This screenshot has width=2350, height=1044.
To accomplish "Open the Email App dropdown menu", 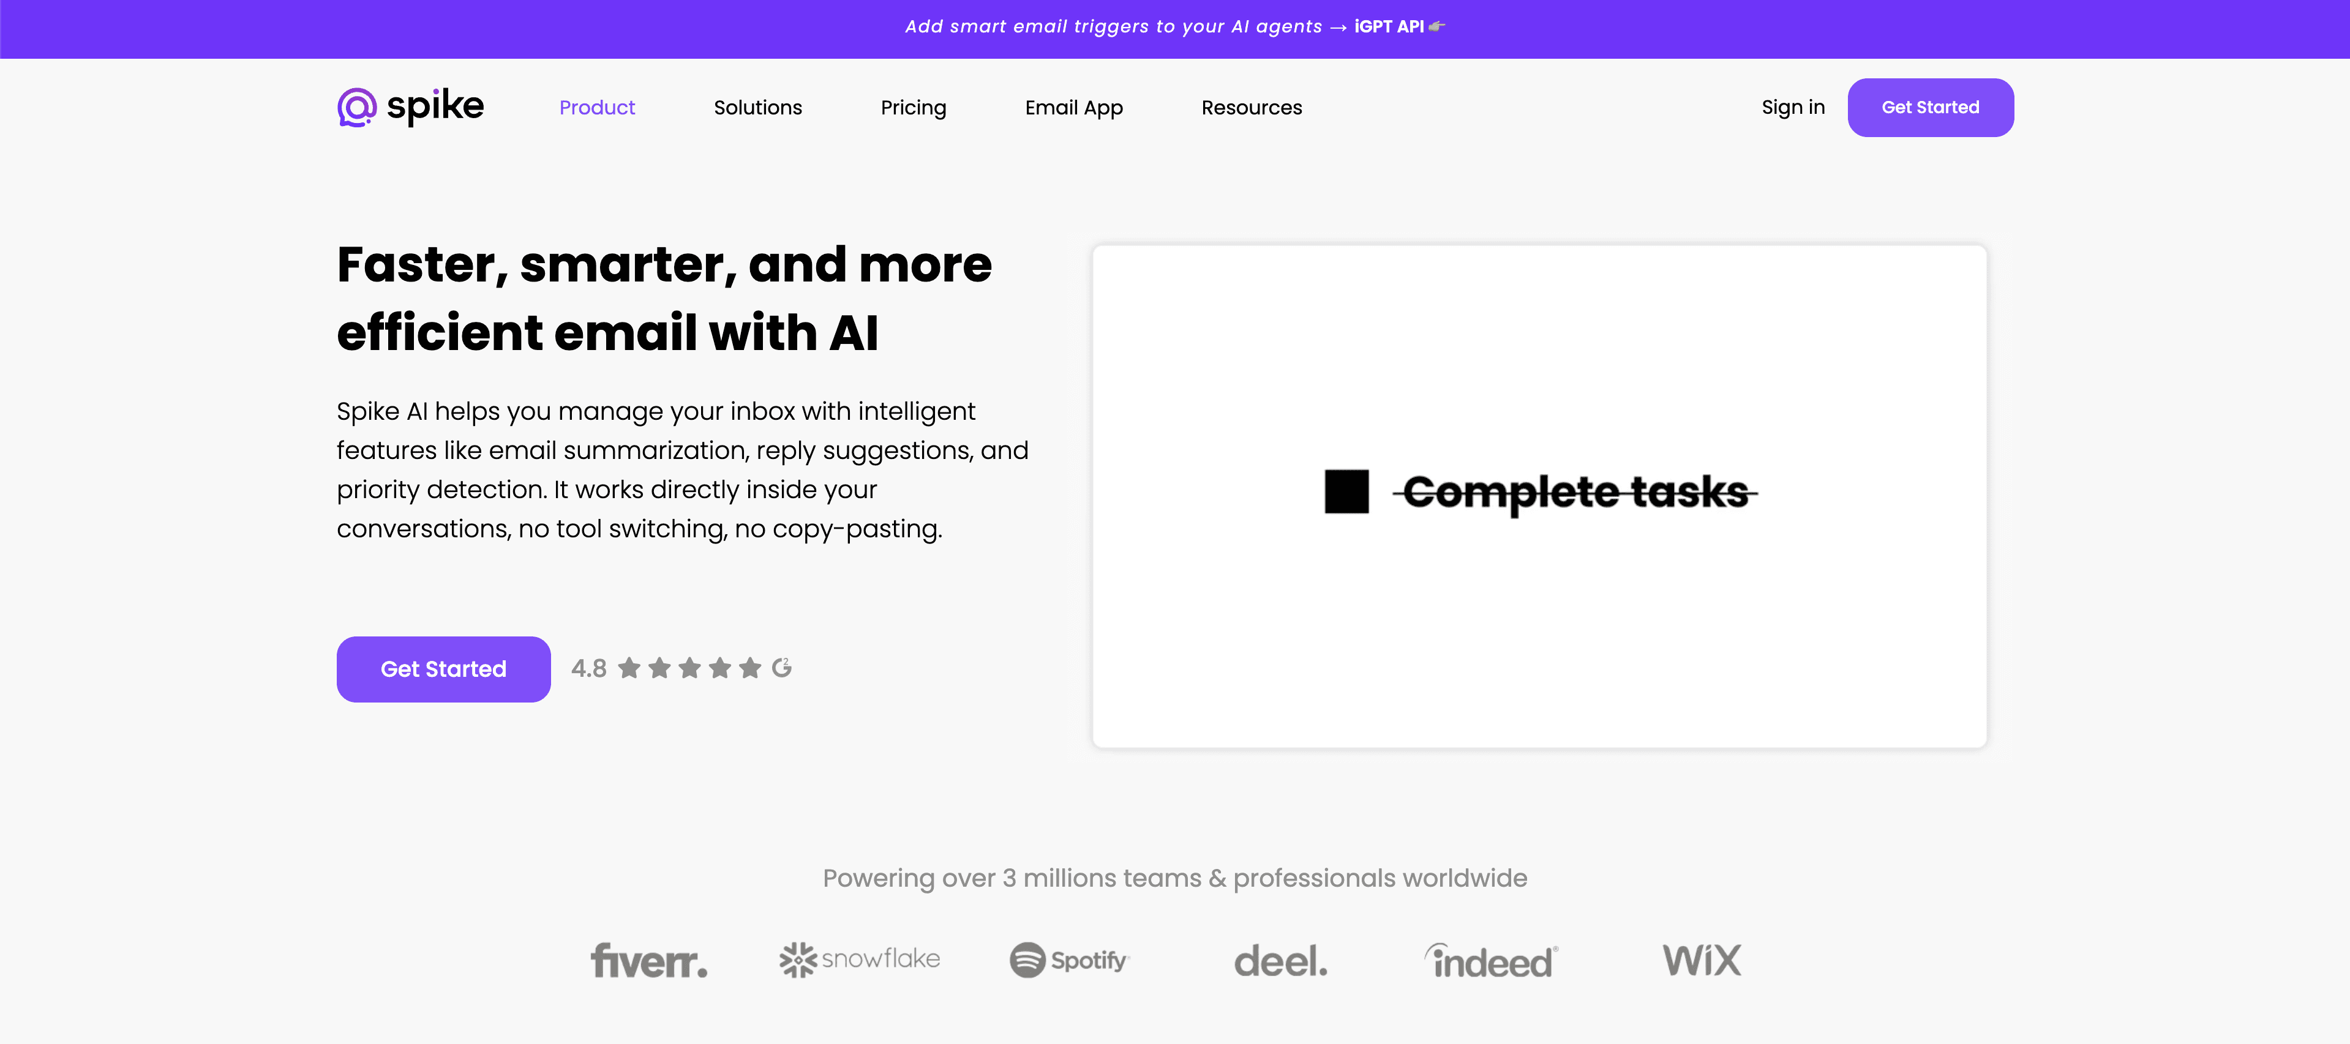I will click(1074, 106).
